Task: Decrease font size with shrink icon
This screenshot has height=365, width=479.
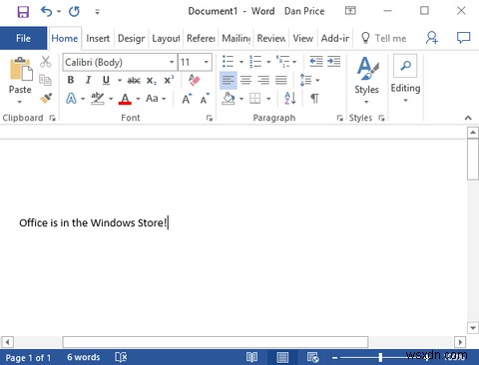Action: coord(205,99)
